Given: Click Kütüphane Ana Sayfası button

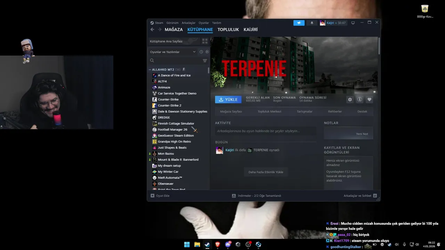Looking at the screenshot, I should click(174, 41).
